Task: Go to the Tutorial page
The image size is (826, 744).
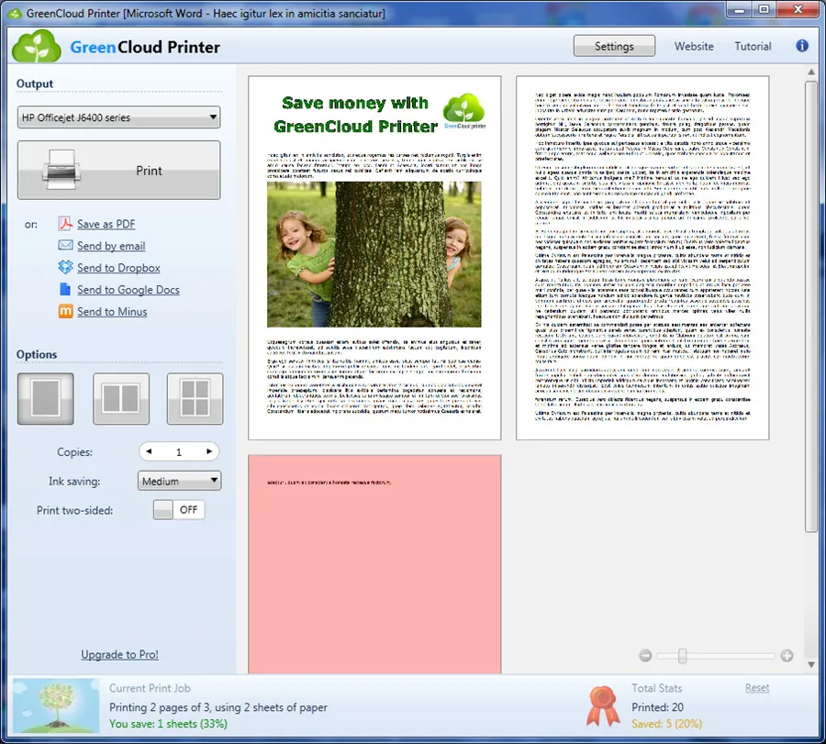Action: (x=752, y=46)
